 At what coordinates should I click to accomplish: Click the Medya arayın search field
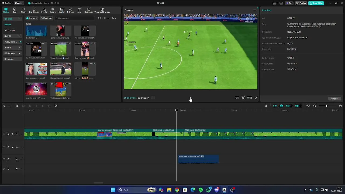75,18
